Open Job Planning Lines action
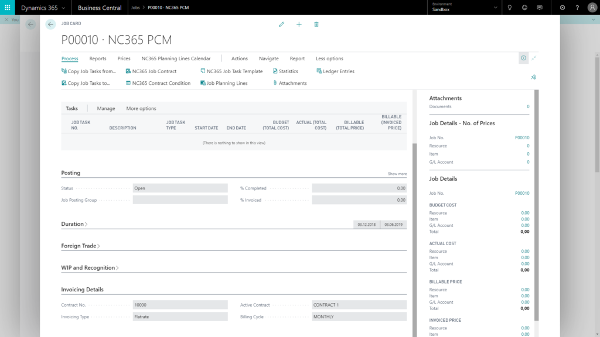 click(224, 83)
